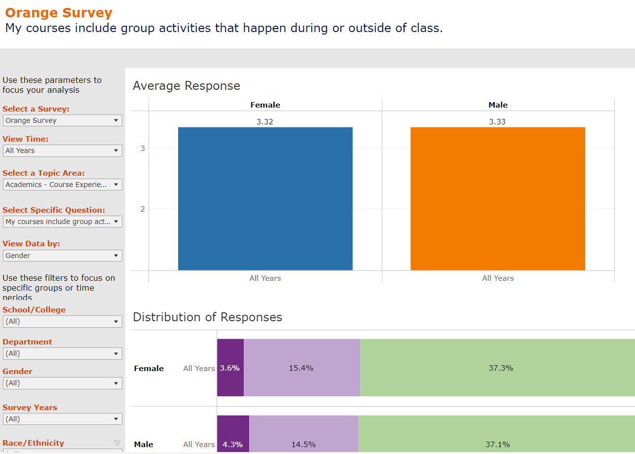Image resolution: width=635 pixels, height=454 pixels.
Task: Expand the Department filter dropdown
Action: 62,353
